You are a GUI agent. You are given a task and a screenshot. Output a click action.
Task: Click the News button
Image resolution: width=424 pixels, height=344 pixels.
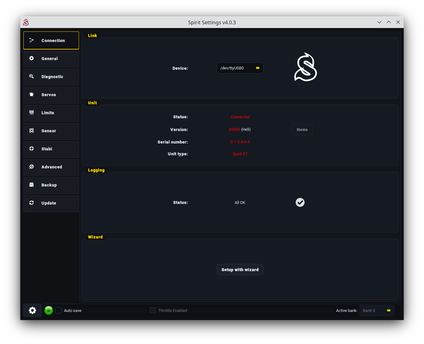pos(302,130)
